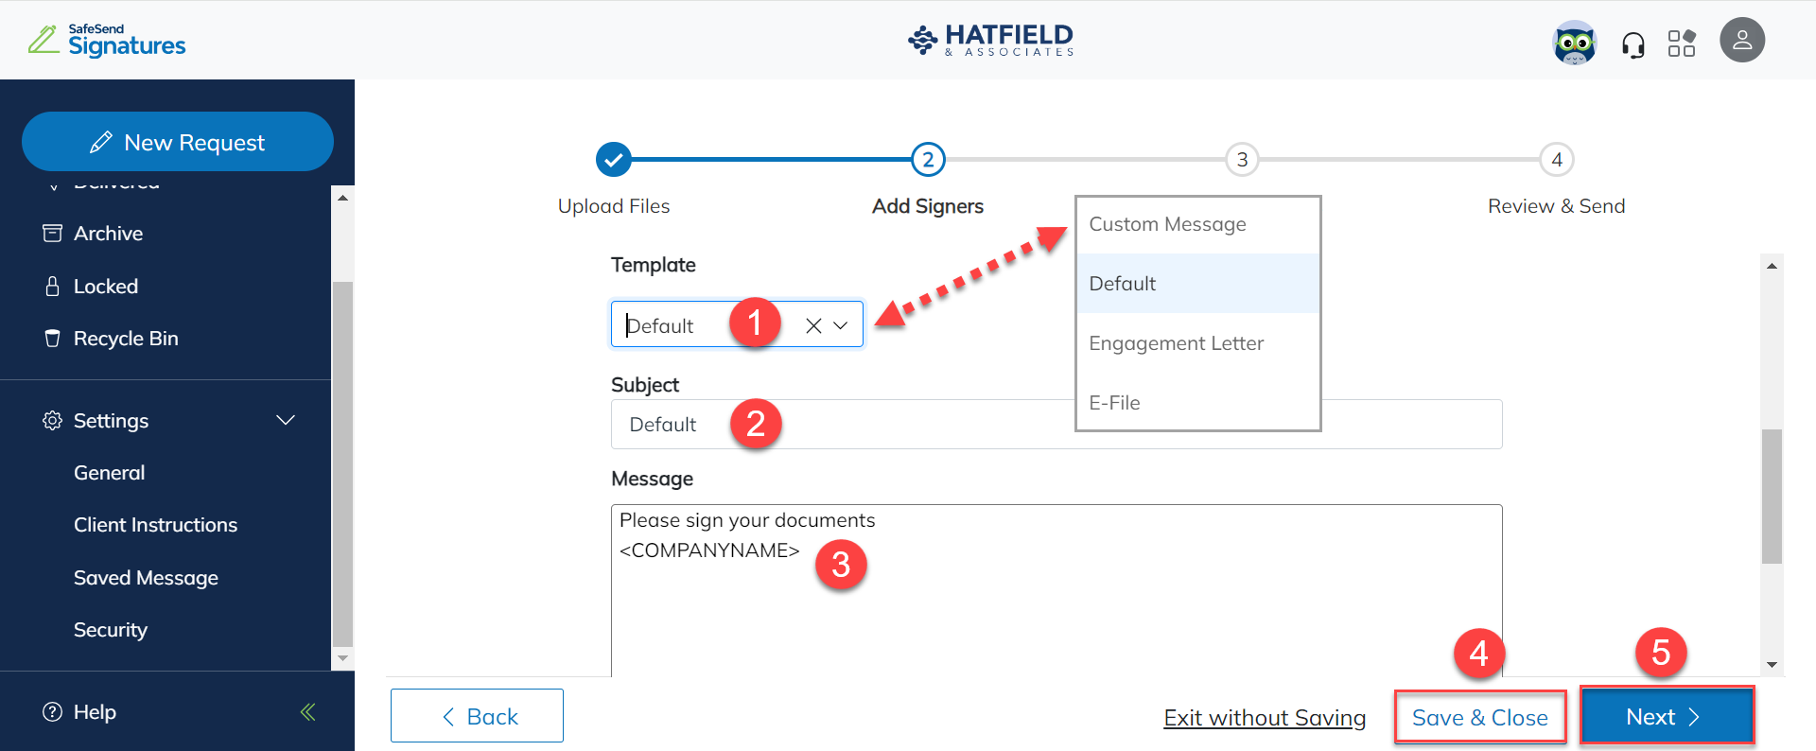Click the Exit without Saving link
This screenshot has width=1816, height=751.
click(x=1265, y=717)
